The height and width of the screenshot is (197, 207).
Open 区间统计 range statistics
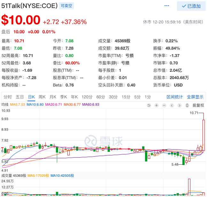[x=174, y=97]
